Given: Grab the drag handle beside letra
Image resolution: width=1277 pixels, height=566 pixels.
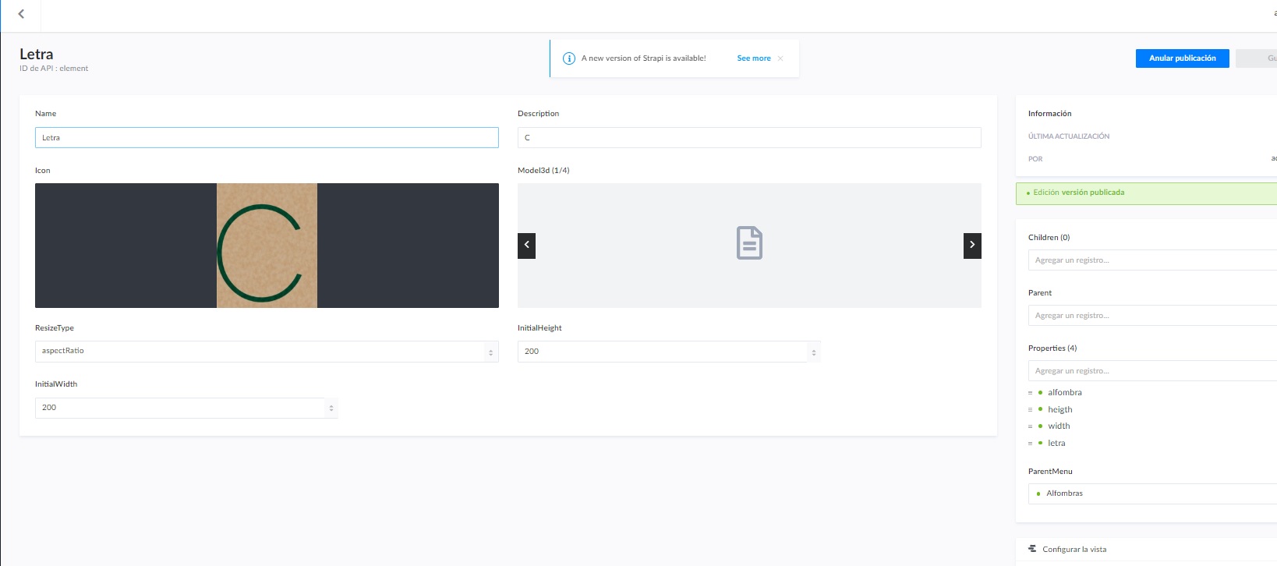Looking at the screenshot, I should click(x=1030, y=444).
